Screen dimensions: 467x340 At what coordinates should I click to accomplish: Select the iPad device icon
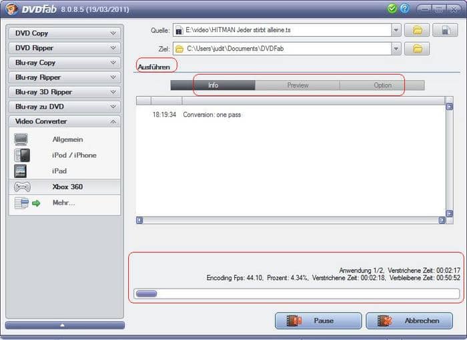[x=20, y=171]
